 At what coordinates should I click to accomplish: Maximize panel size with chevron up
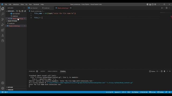click(167, 71)
